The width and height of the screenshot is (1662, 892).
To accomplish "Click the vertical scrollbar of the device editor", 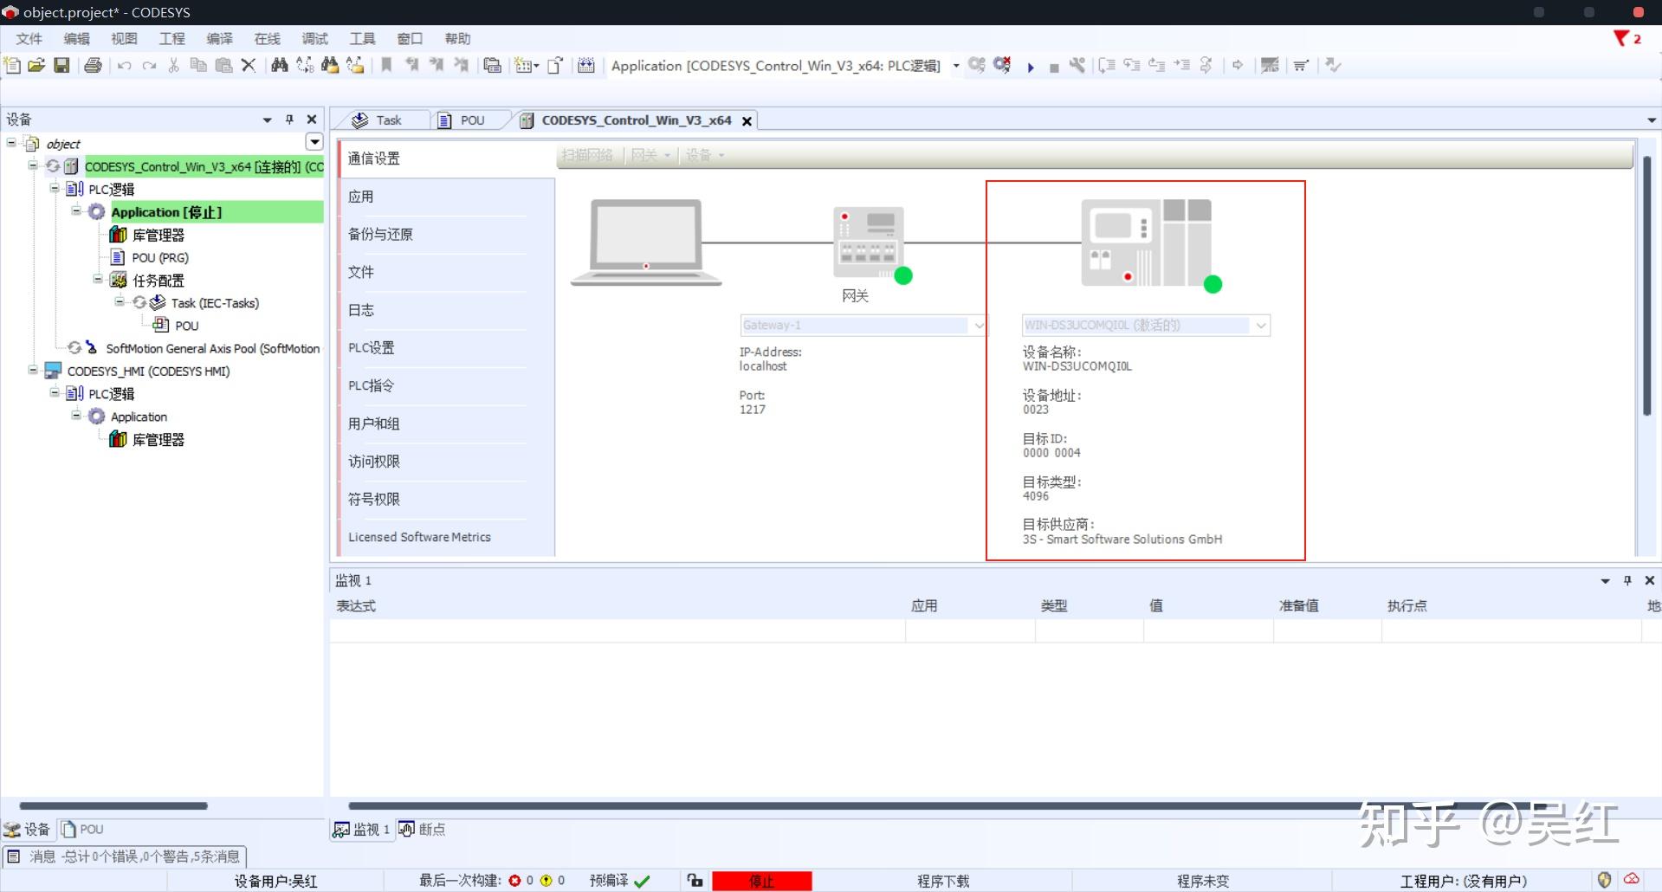I will click(x=1646, y=286).
